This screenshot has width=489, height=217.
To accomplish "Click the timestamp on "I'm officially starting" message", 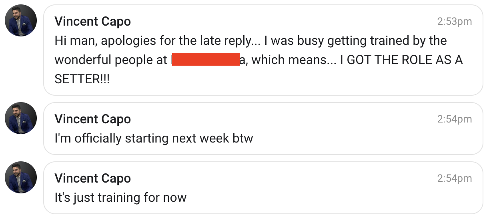I will click(454, 119).
